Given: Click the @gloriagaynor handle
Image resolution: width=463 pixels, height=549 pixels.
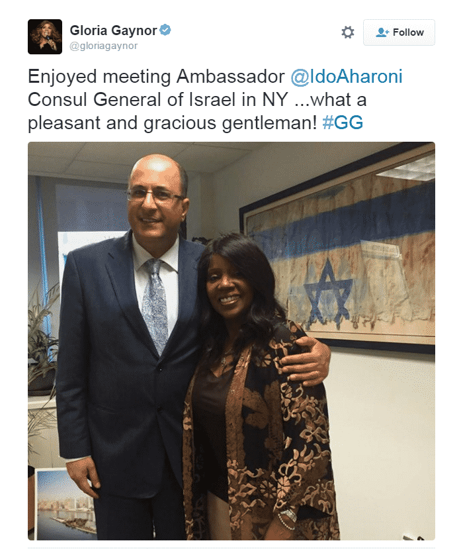Looking at the screenshot, I should [x=103, y=46].
